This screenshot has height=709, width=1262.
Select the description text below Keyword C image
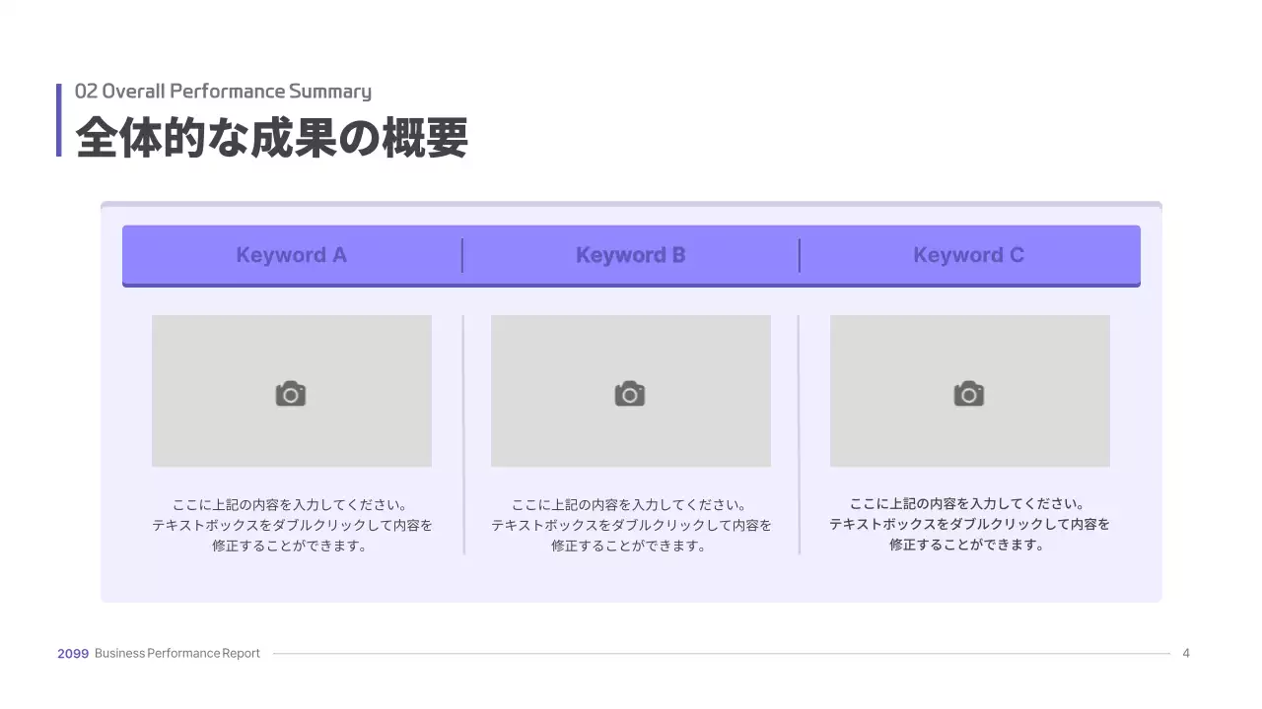click(969, 524)
